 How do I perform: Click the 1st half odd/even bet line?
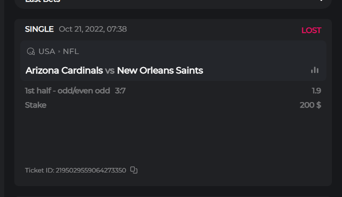pos(68,91)
